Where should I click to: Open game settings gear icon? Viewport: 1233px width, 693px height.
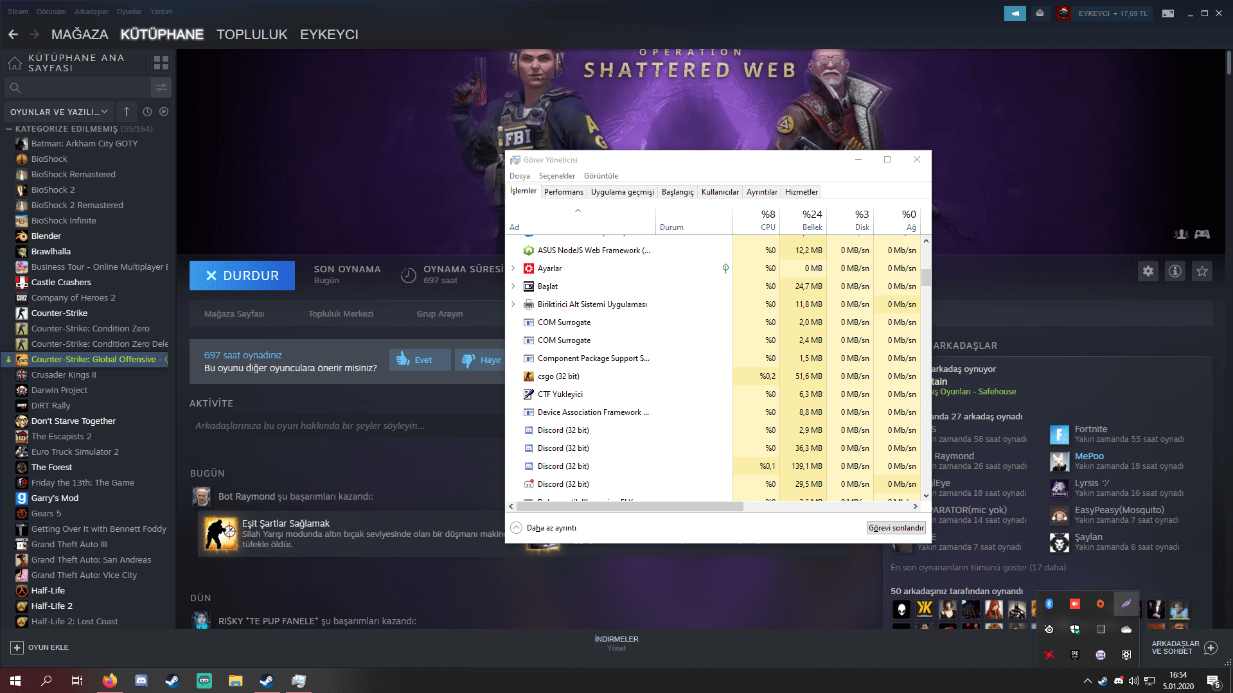click(1148, 271)
